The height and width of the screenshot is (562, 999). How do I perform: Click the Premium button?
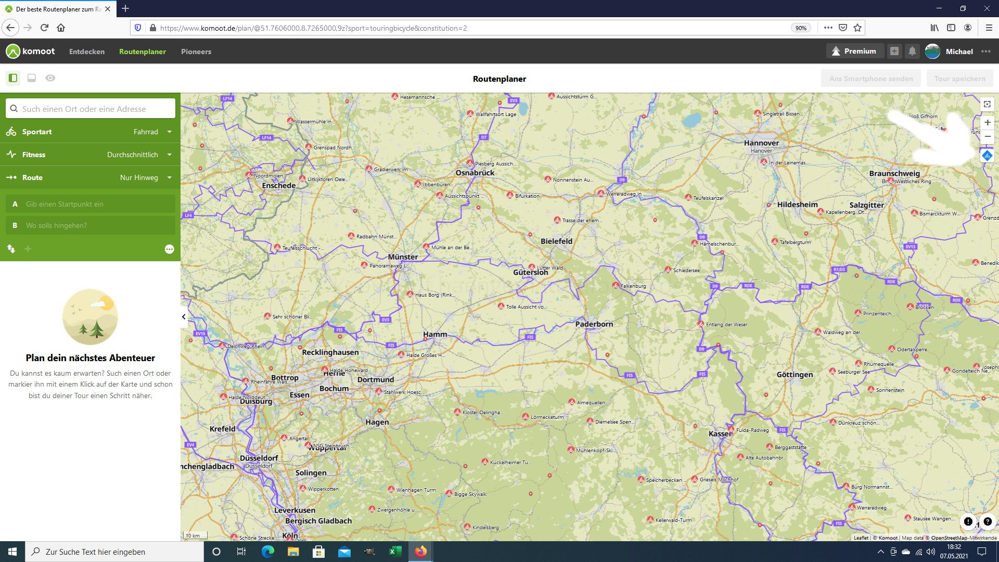854,51
